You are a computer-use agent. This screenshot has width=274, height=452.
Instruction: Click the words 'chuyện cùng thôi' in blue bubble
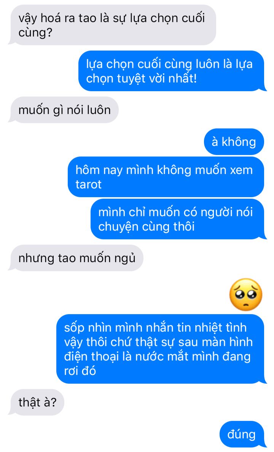[147, 227]
